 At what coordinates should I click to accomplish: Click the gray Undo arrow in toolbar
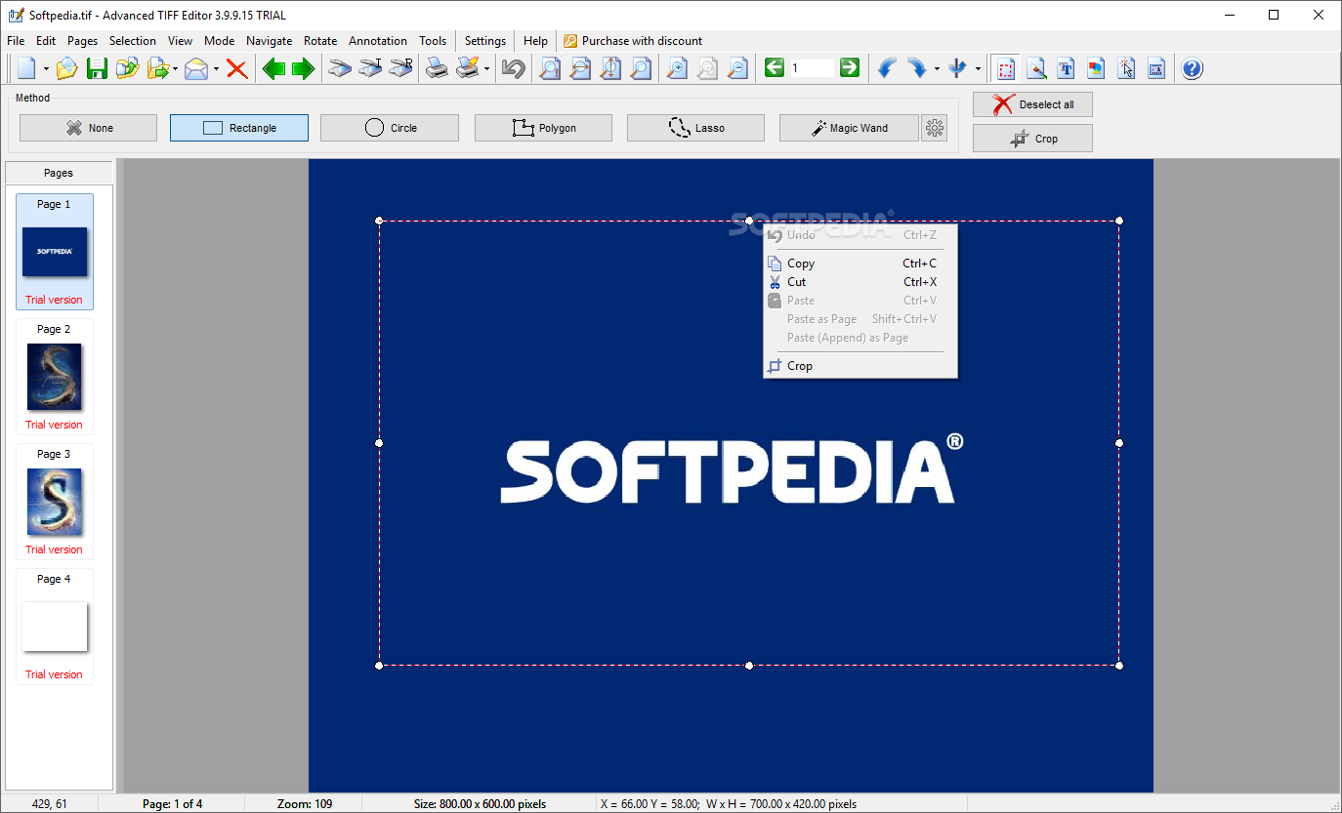click(x=513, y=68)
